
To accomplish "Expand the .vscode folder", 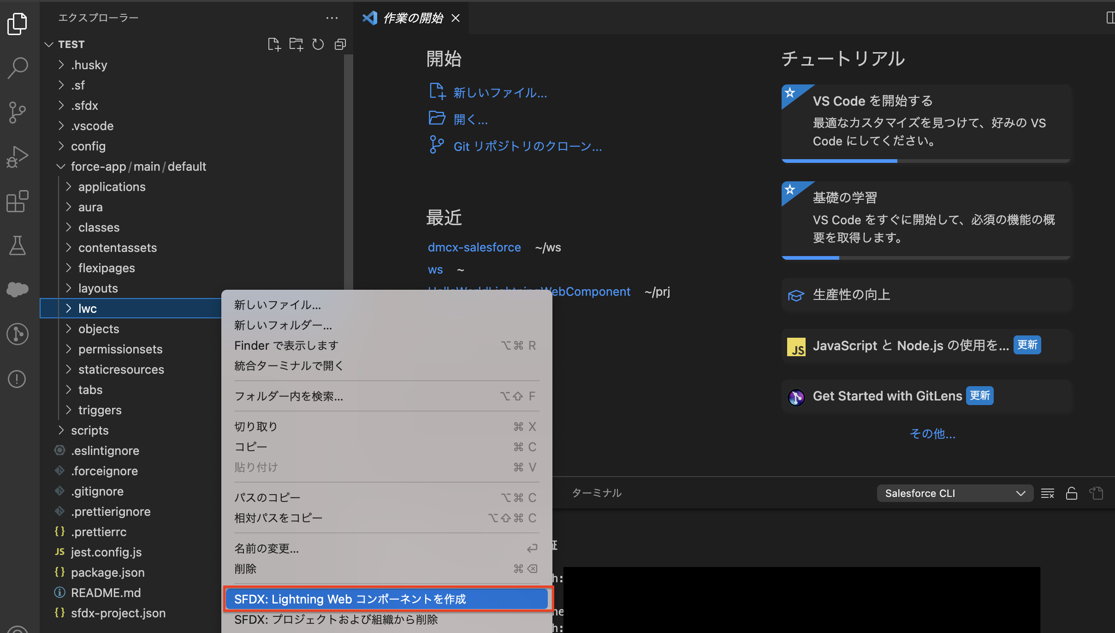I will (x=92, y=125).
